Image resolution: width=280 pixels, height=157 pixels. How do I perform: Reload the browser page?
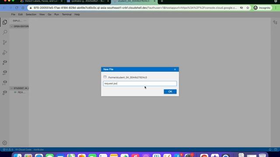[17, 8]
